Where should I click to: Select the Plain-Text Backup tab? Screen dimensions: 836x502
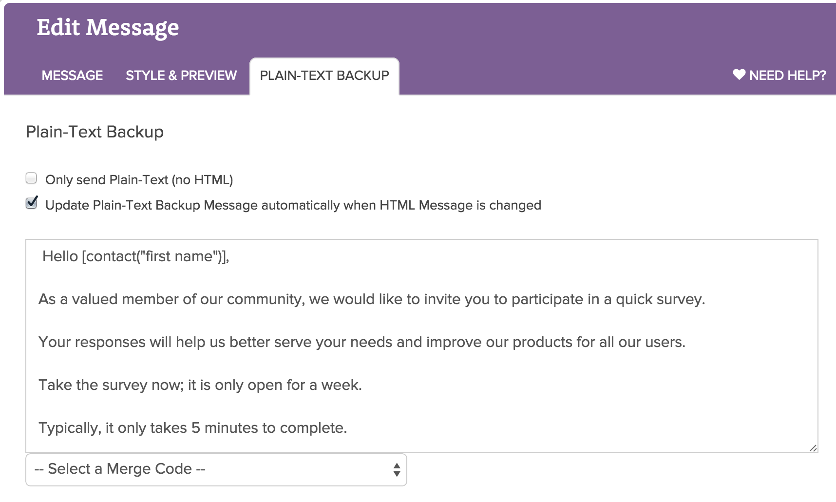(324, 76)
